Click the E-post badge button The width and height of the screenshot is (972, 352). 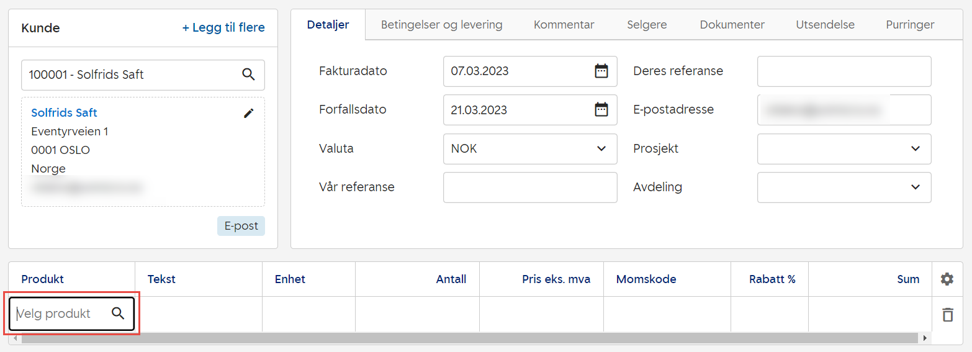pos(241,226)
